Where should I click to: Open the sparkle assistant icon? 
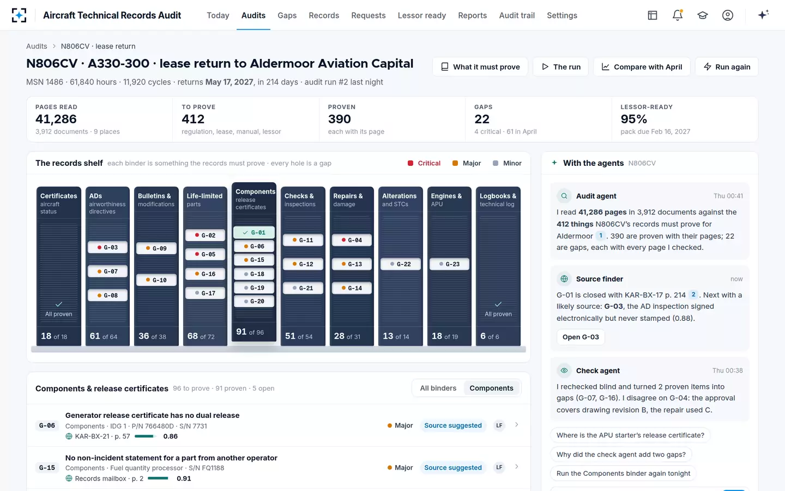click(763, 15)
